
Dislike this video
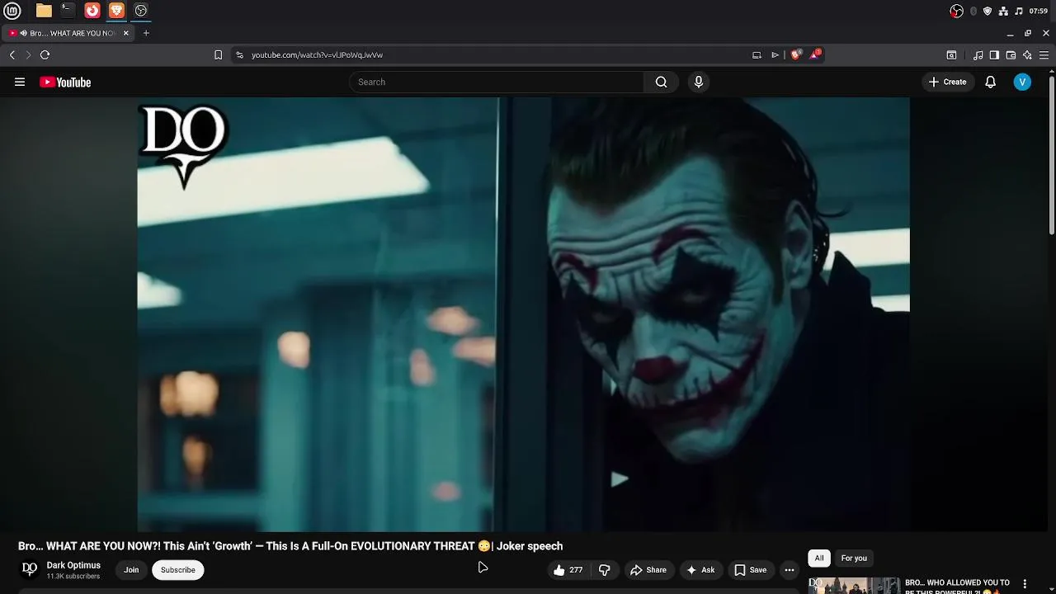pyautogui.click(x=605, y=570)
